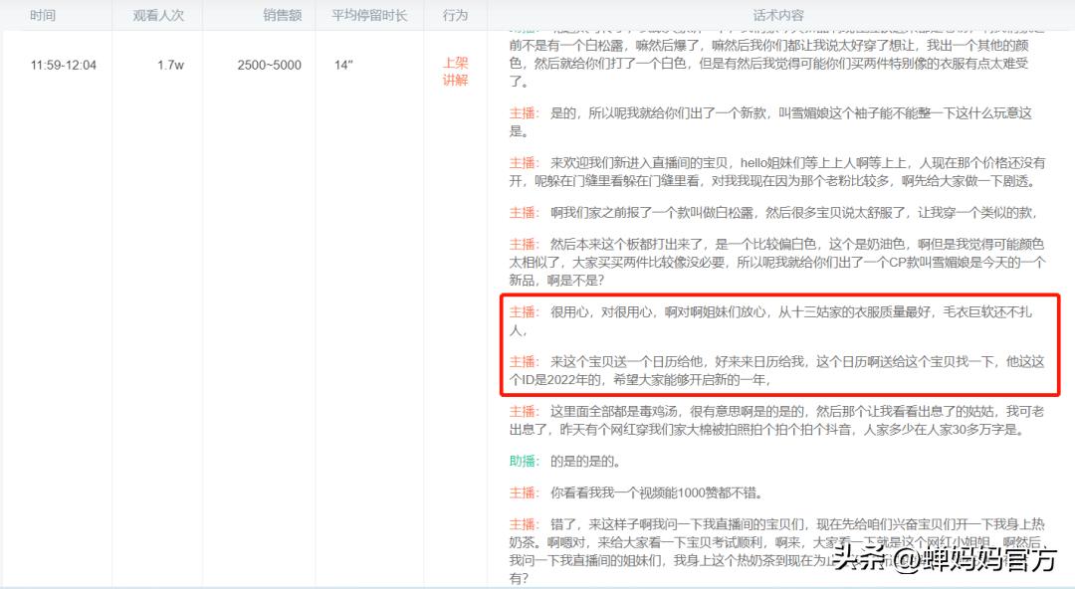The height and width of the screenshot is (589, 1075).
Task: Click the 时间 column header
Action: pos(43,15)
